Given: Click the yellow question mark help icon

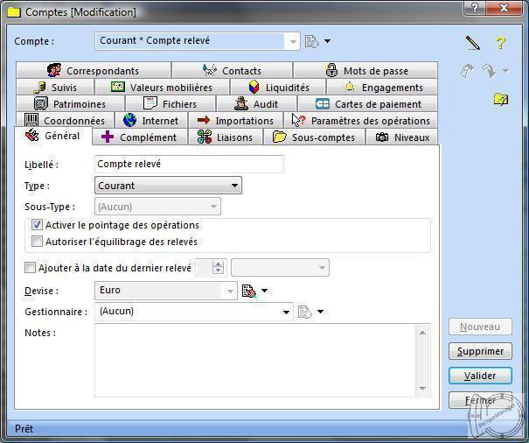Looking at the screenshot, I should pyautogui.click(x=500, y=42).
